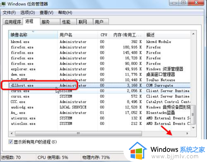Select the atiesrxx.exe process
The height and width of the screenshot is (162, 207).
pos(99,118)
